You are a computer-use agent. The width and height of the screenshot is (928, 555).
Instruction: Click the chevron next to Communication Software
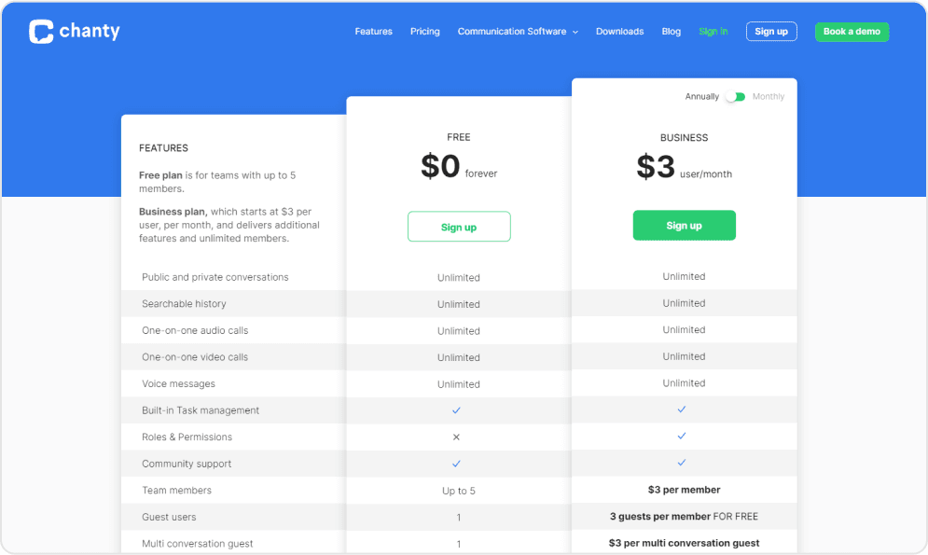pyautogui.click(x=575, y=33)
